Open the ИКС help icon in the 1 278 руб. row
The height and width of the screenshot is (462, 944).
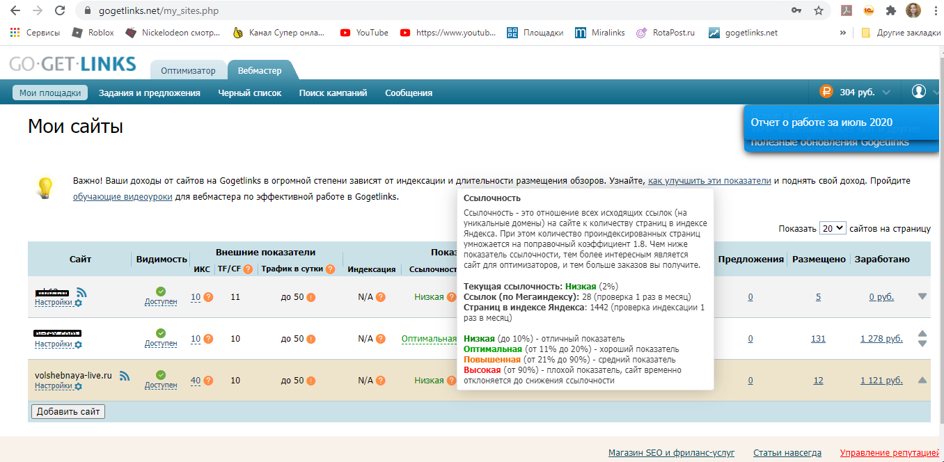(x=208, y=339)
